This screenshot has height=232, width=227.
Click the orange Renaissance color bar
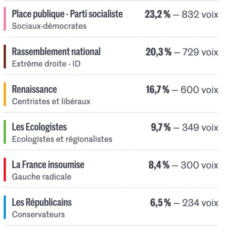pos(5,94)
